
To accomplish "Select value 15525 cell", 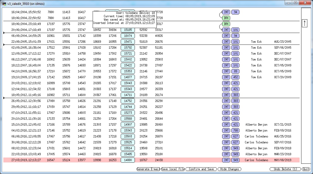I will 128,142.
